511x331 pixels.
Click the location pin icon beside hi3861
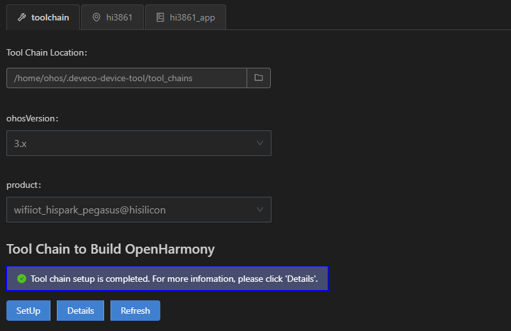click(x=96, y=17)
